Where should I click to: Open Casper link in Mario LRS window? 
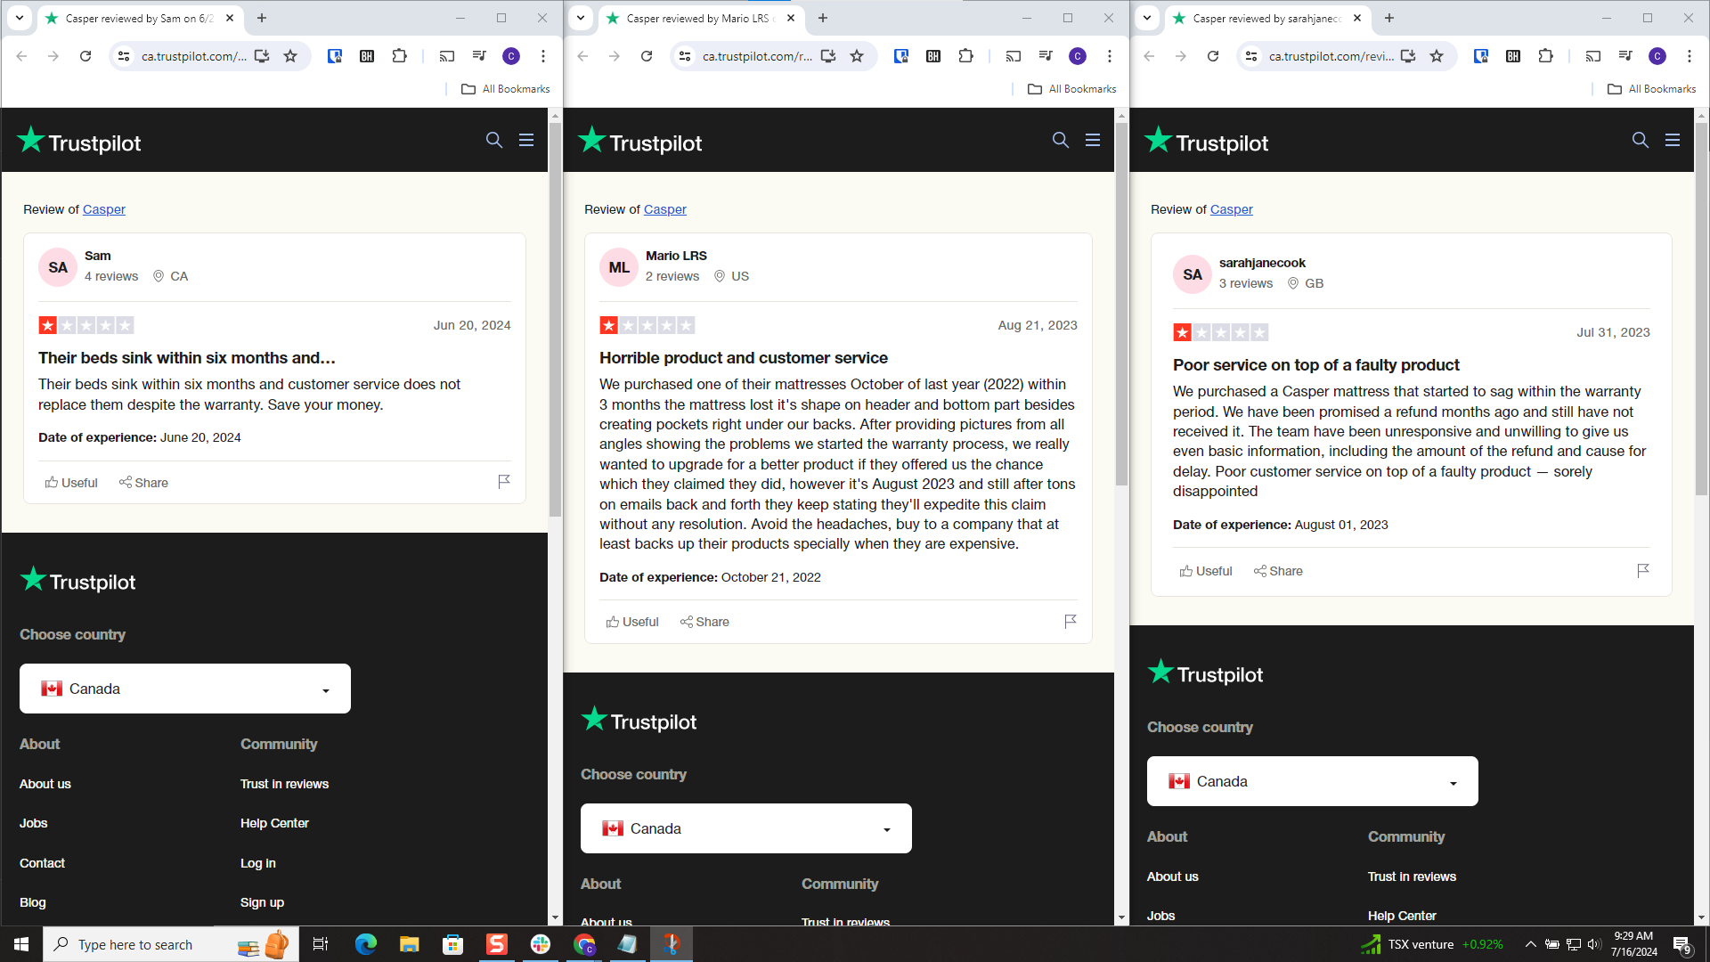[665, 209]
